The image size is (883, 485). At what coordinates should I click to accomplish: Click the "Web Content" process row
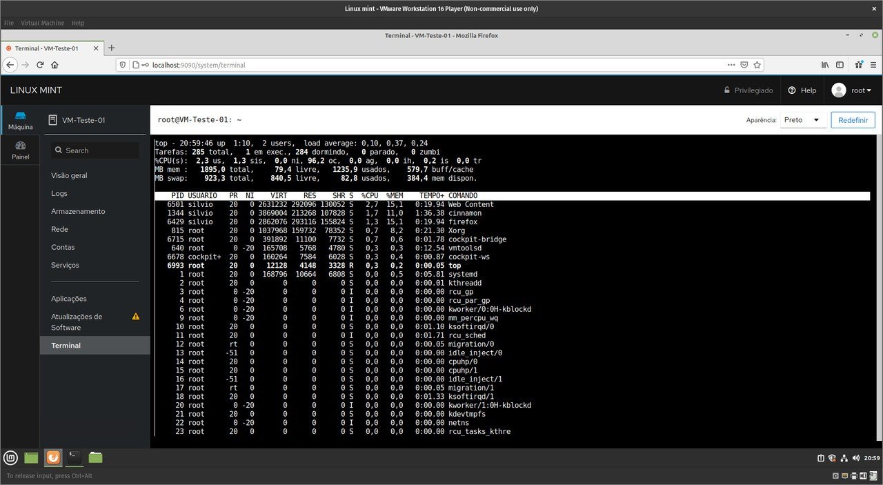pos(512,204)
